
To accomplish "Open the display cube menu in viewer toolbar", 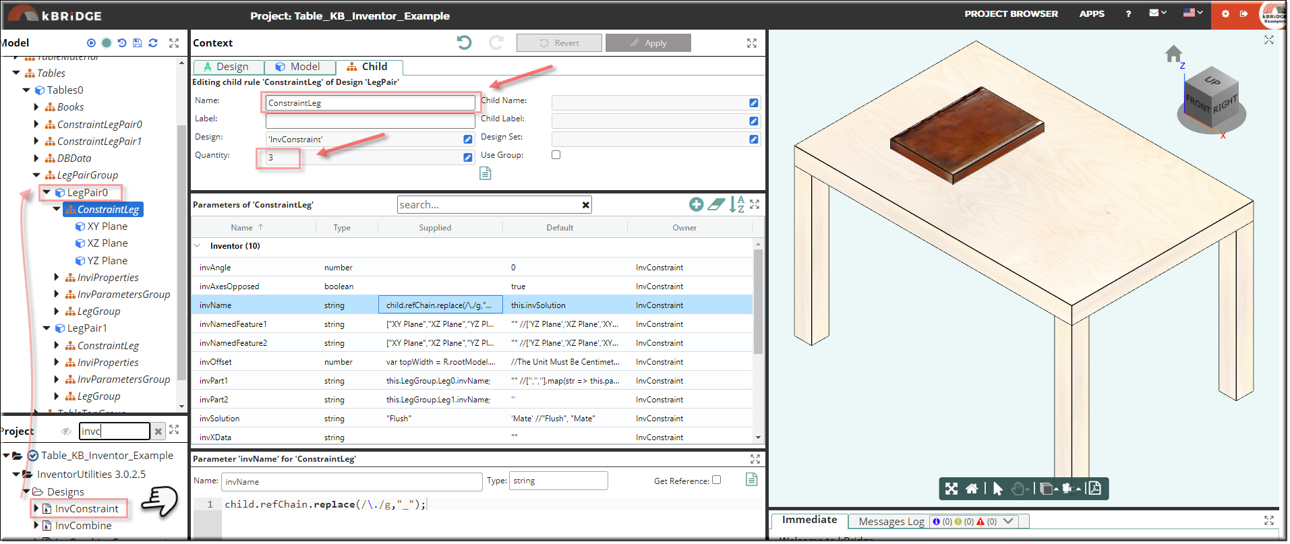I will click(1047, 489).
